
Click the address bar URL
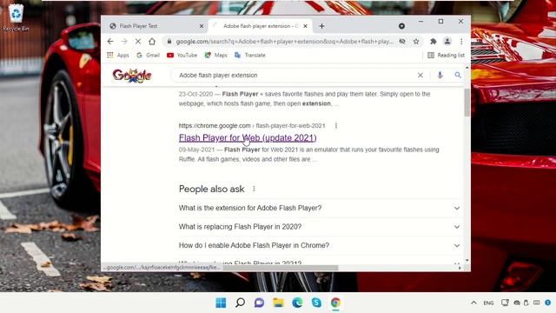[284, 42]
